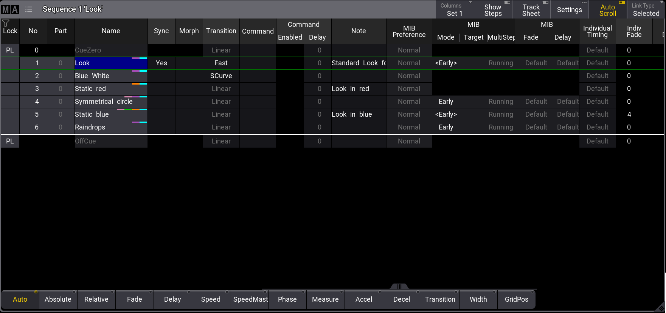Choose the Auto layer radio button

(x=20, y=299)
